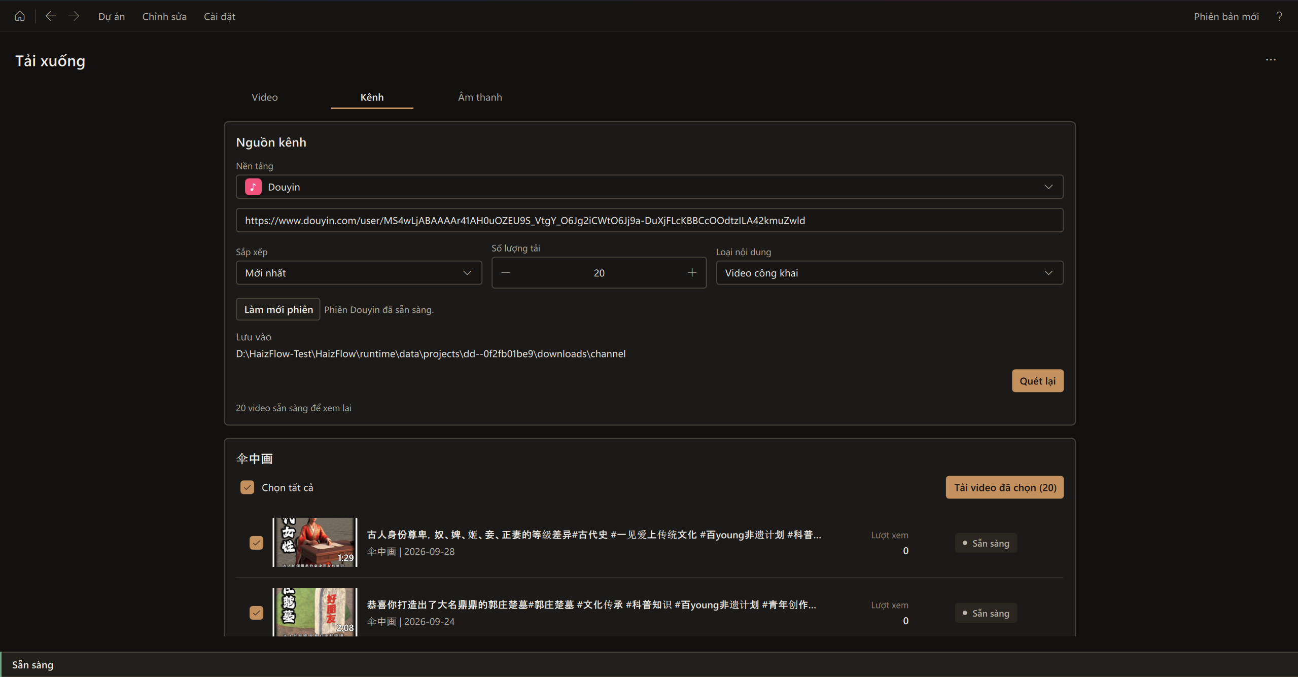Open the Loại nội dung dropdown
Screen dimensions: 1298x677
coord(890,273)
